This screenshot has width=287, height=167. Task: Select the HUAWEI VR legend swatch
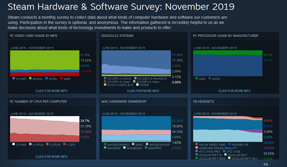coord(230,144)
